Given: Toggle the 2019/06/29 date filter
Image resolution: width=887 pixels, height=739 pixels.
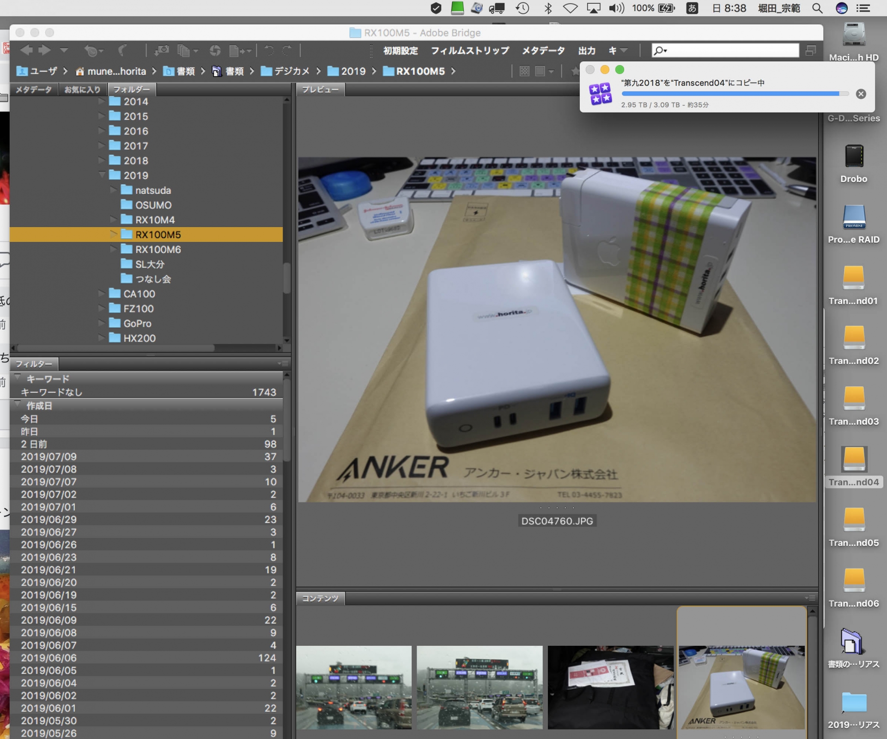Looking at the screenshot, I should pos(146,519).
